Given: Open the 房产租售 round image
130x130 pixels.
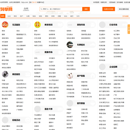Looking at the screenshot, I should pyautogui.click(x=70, y=76).
